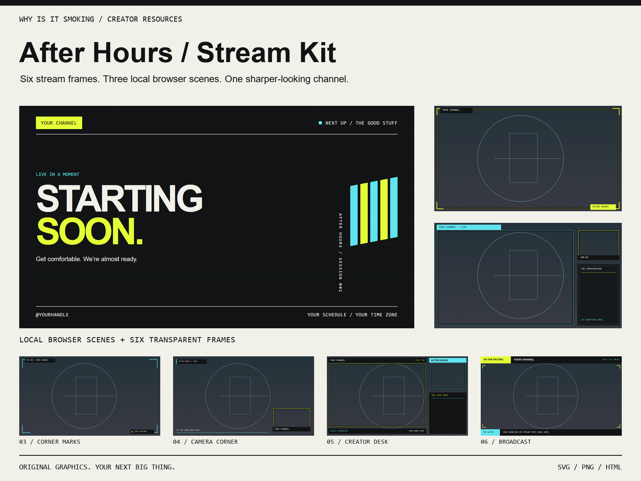This screenshot has width=641, height=481.
Task: Click the cyan dot before NEXT UP
Action: (x=320, y=123)
